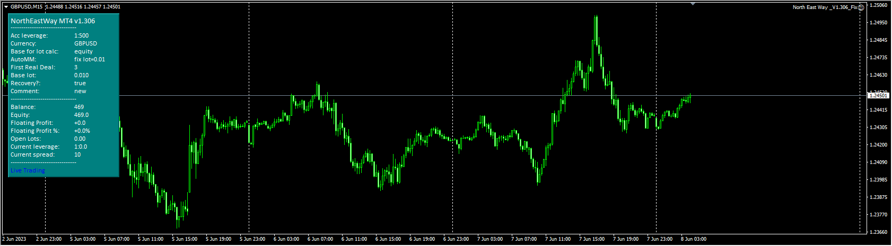This screenshot has width=892, height=246.
Task: Click the 6 Jun 07:00 time axis label
Action: click(320, 239)
